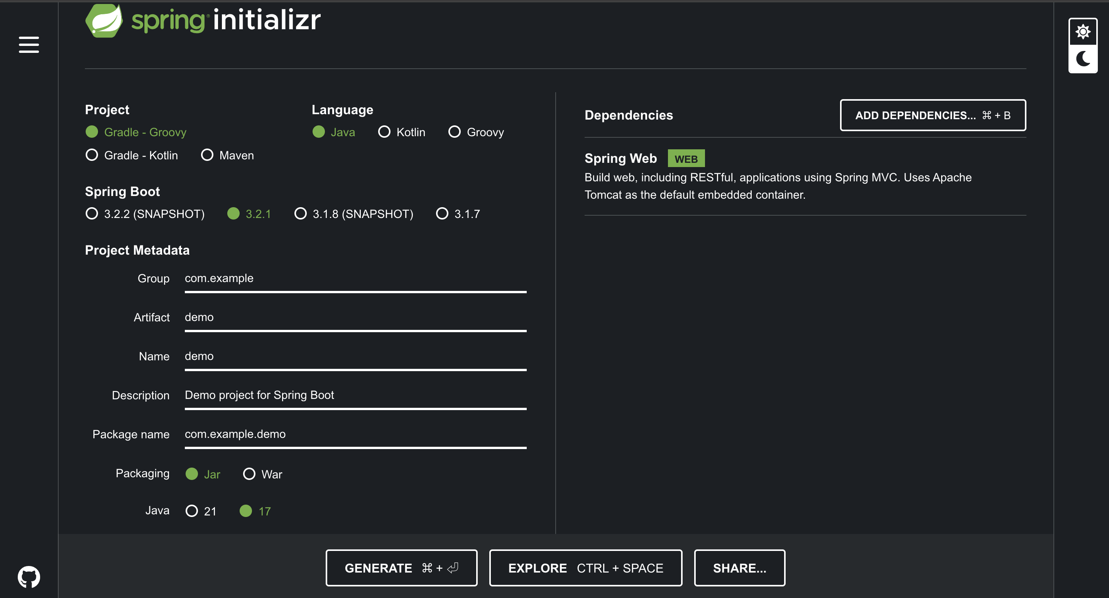This screenshot has width=1109, height=598.
Task: Open the Explore project preview
Action: point(585,568)
